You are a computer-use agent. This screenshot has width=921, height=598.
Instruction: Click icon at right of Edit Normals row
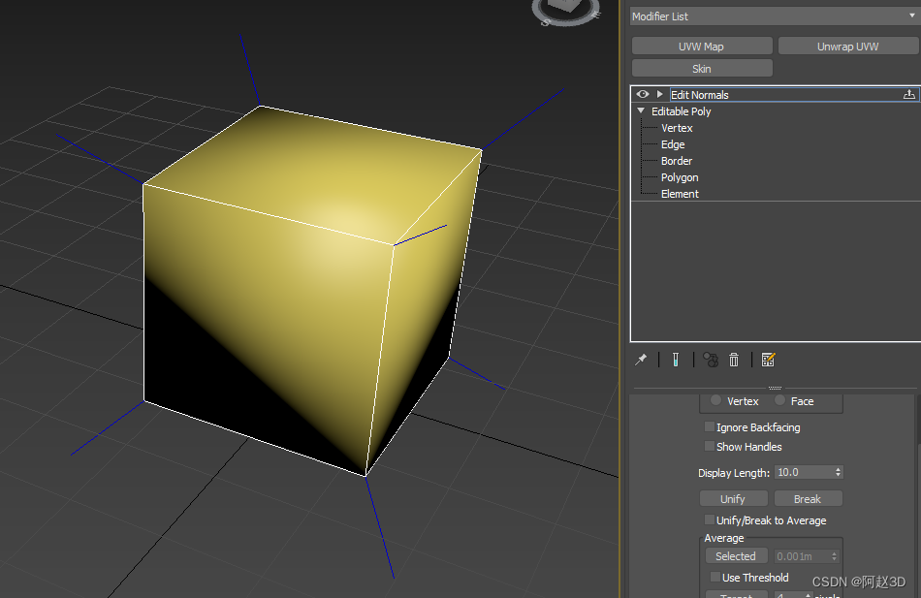tap(908, 95)
